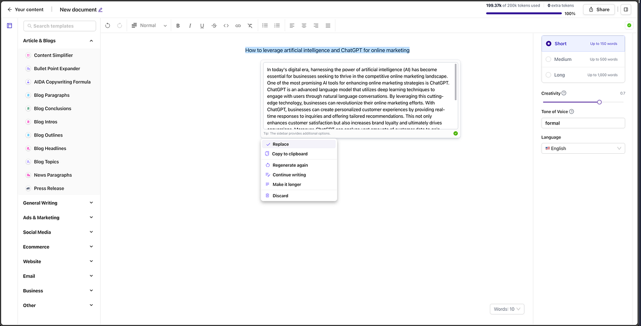
Task: Click the Creativity slider handle
Action: click(599, 102)
